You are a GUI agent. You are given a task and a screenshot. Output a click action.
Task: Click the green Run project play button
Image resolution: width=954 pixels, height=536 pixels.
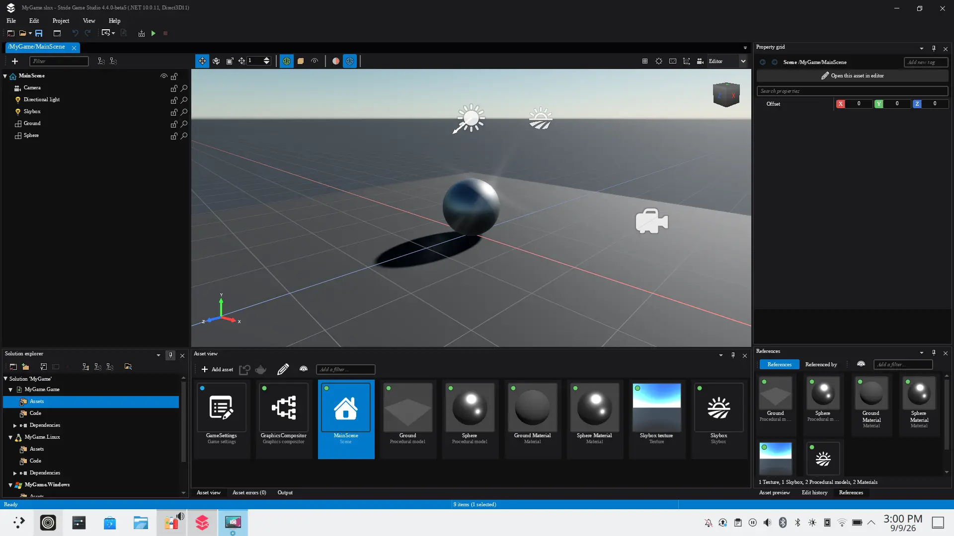point(154,33)
